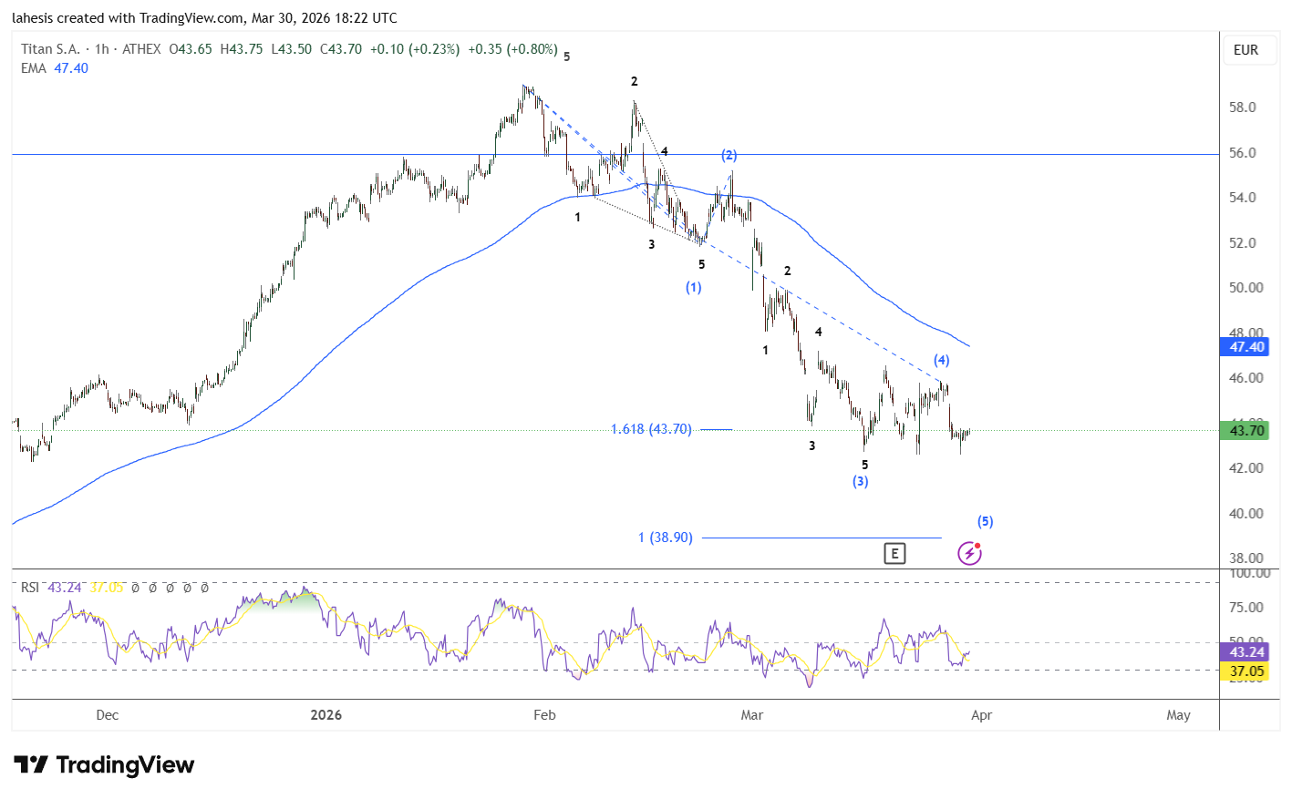
Task: Click the purple 43.24 RSI value tag
Action: click(x=1245, y=652)
